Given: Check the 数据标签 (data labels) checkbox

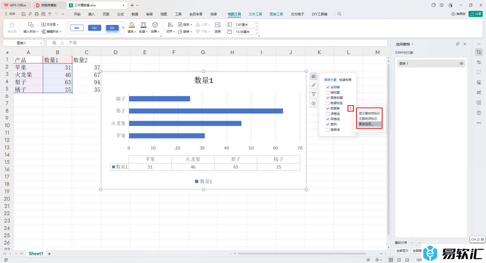Looking at the screenshot, I should coord(328,103).
